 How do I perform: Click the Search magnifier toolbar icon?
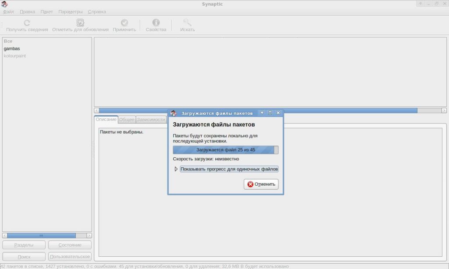tap(187, 22)
